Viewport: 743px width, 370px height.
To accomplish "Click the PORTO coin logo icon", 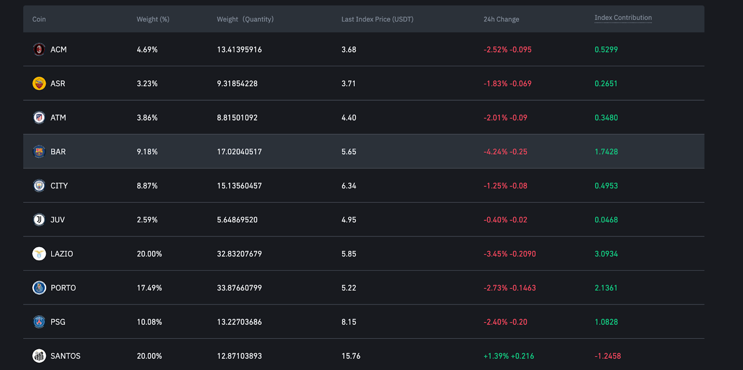I will click(x=39, y=288).
